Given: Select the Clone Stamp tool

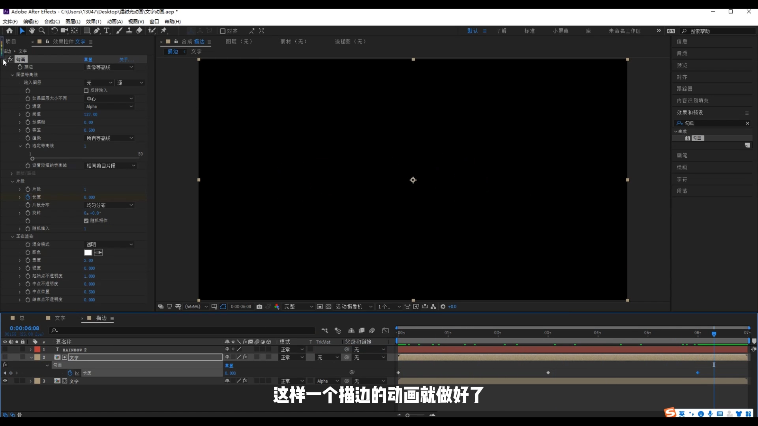Looking at the screenshot, I should [129, 31].
